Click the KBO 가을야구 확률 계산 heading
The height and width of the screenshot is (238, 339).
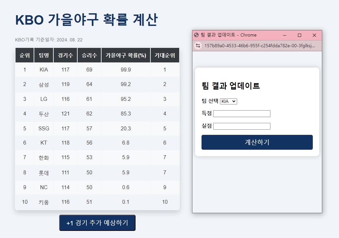click(86, 20)
